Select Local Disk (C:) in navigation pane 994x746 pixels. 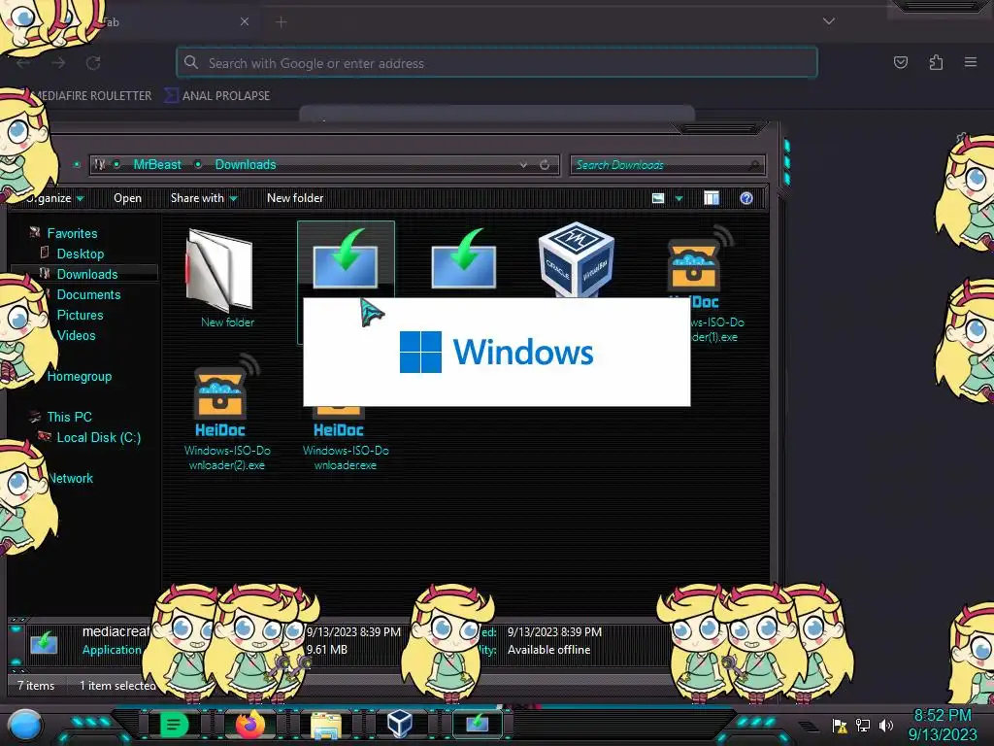[99, 437]
